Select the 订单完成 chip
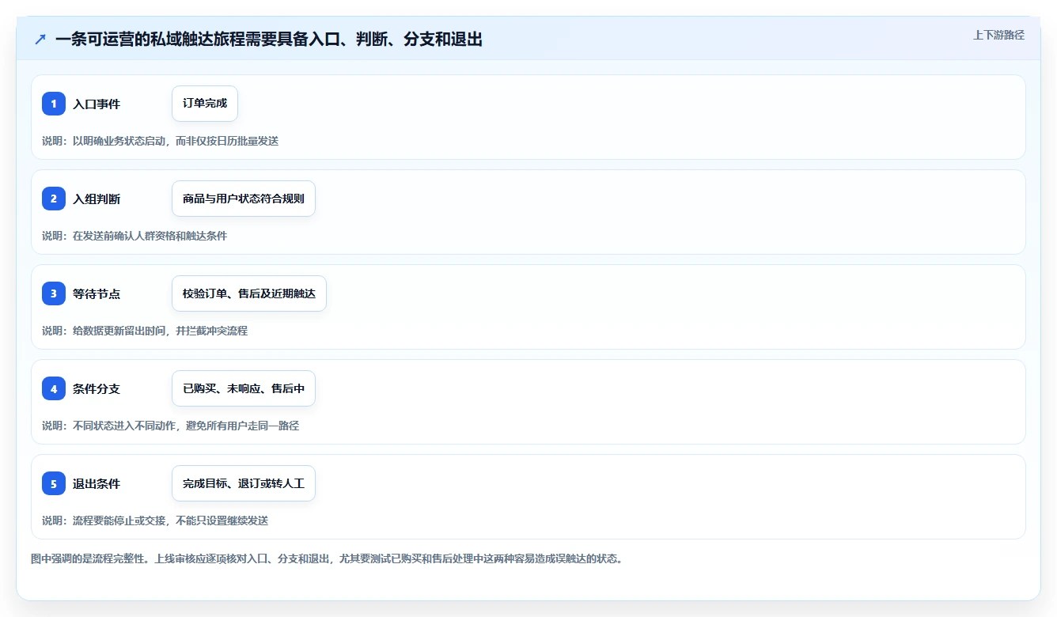The width and height of the screenshot is (1057, 617). [x=205, y=104]
